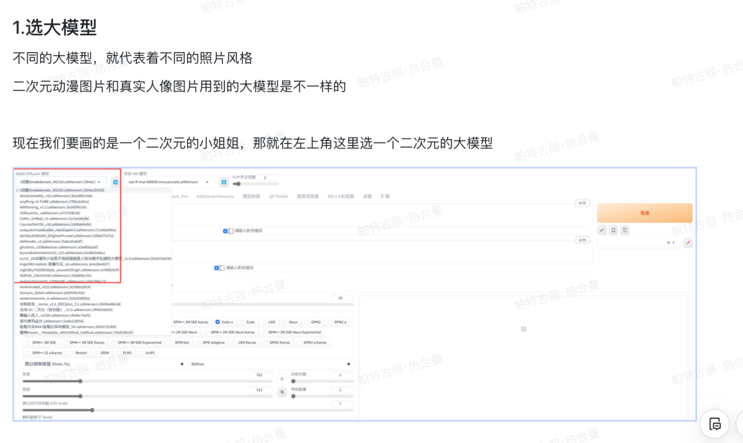The height and width of the screenshot is (443, 743).
Task: Open the external VAE model dropdown
Action: [169, 182]
